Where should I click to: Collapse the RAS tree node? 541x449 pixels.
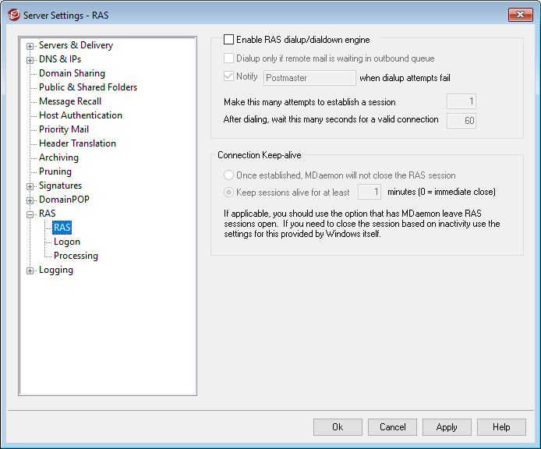click(30, 214)
